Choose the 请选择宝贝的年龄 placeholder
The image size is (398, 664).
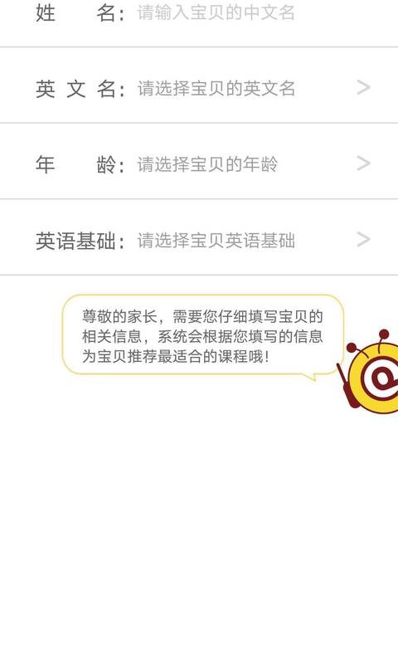pos(207,164)
